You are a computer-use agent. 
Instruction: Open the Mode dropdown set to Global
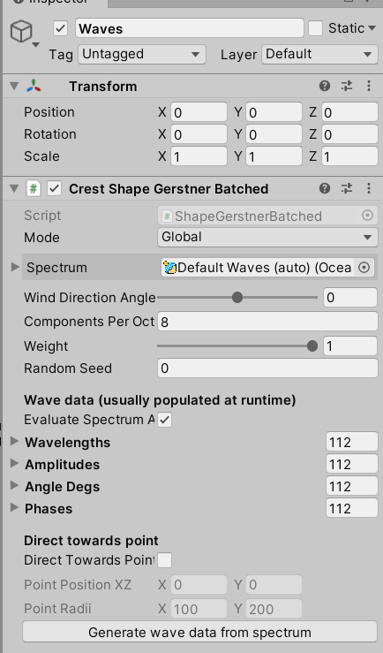[267, 237]
